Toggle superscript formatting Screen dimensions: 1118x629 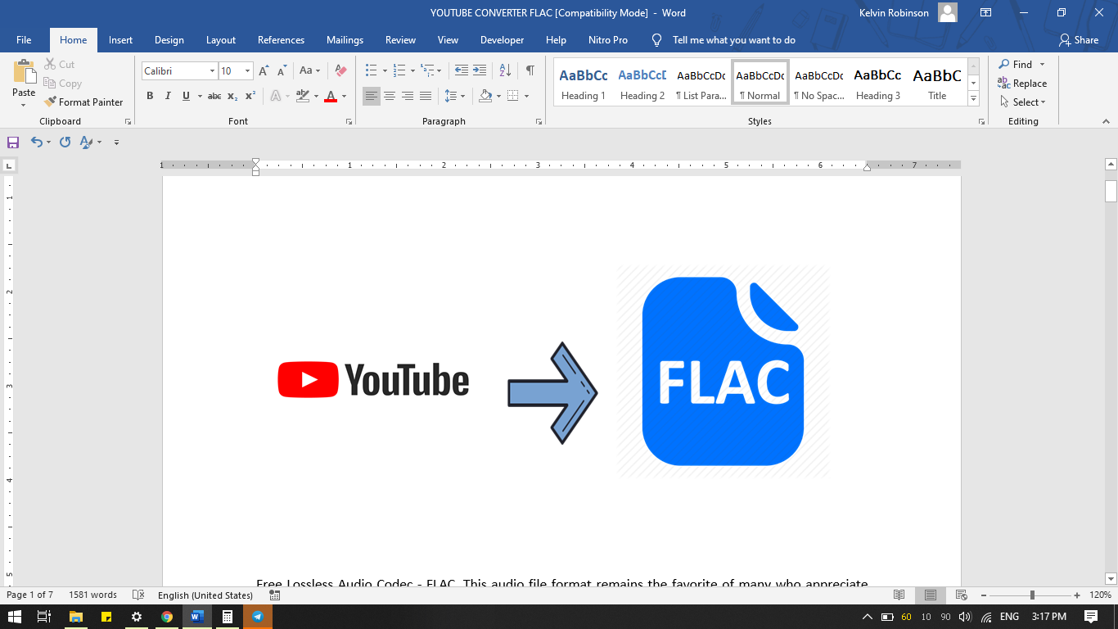click(x=250, y=96)
